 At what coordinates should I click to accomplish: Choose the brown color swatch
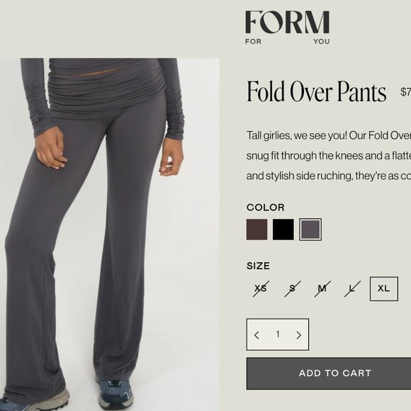pos(257,230)
